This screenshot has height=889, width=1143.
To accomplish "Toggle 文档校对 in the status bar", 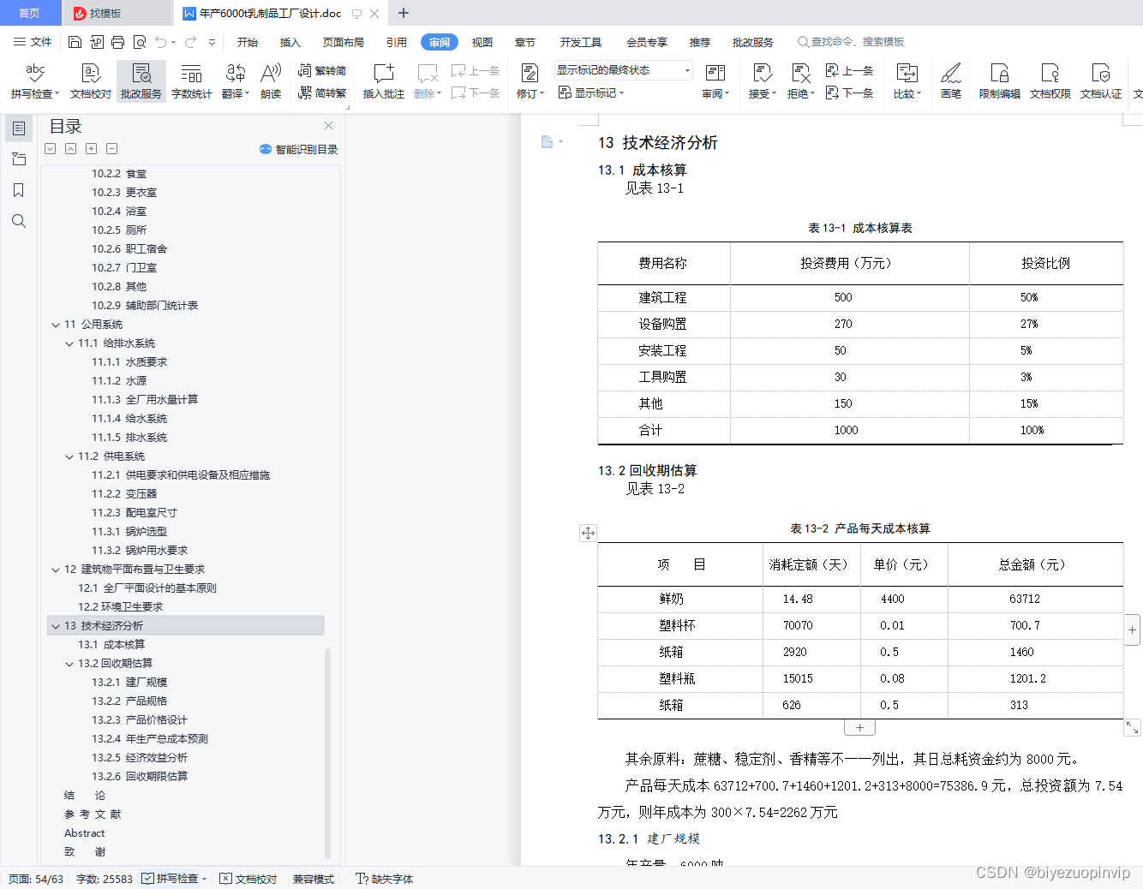I will pos(248,879).
